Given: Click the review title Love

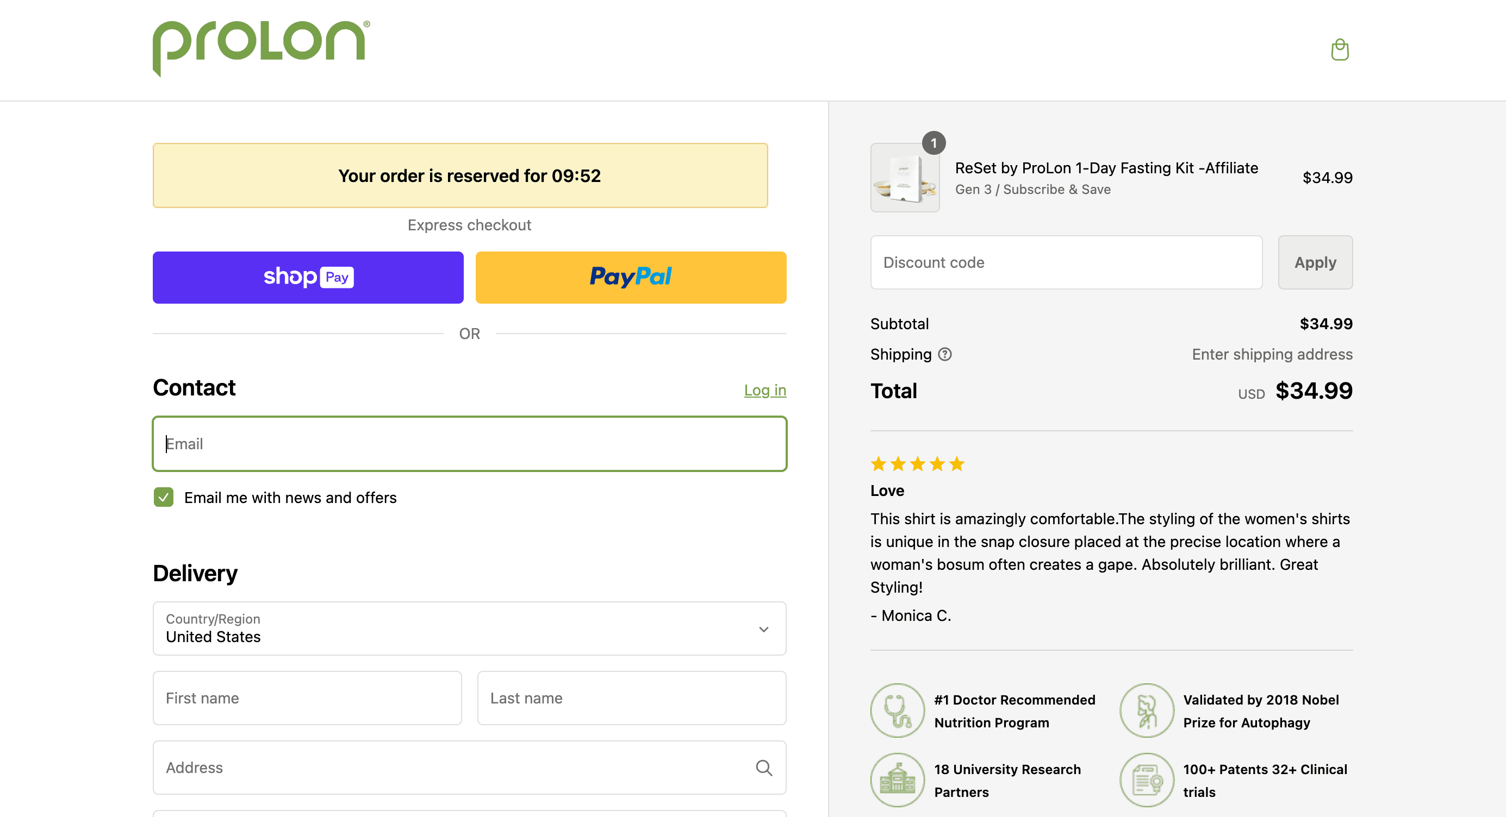Looking at the screenshot, I should (887, 491).
